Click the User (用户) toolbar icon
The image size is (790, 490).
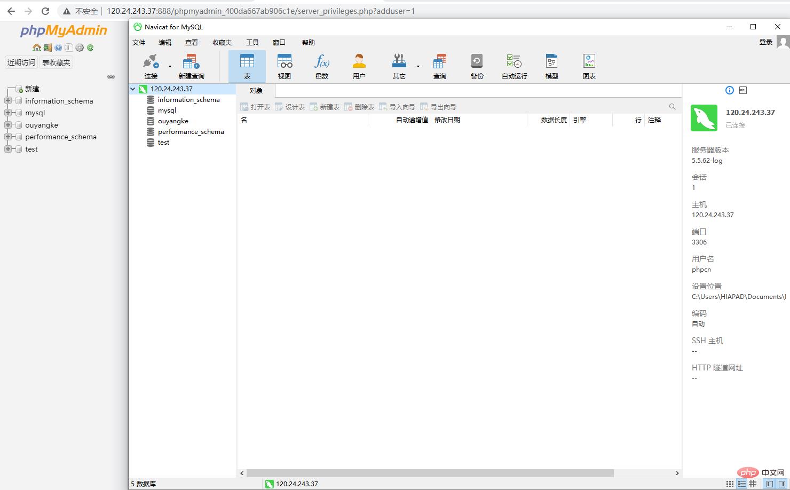pyautogui.click(x=359, y=66)
